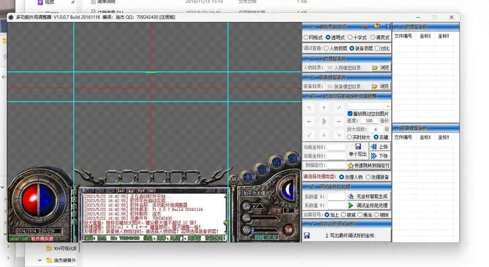
Task: Start animation playback with the blue triangle
Action: click(324, 121)
